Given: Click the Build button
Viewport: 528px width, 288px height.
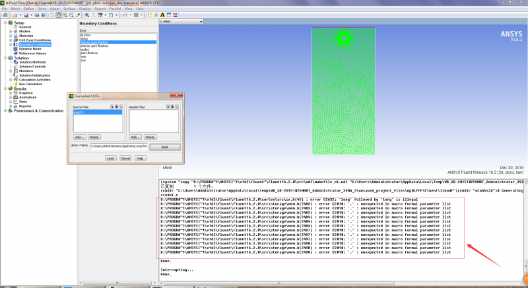Looking at the screenshot, I should (165, 147).
